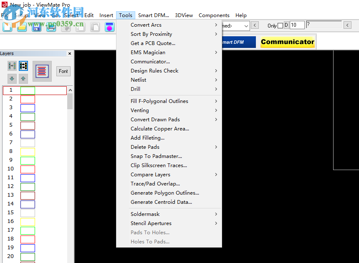Viewport: 359px width, 263px height.
Task: Click the yellow Communicator button
Action: tap(287, 42)
